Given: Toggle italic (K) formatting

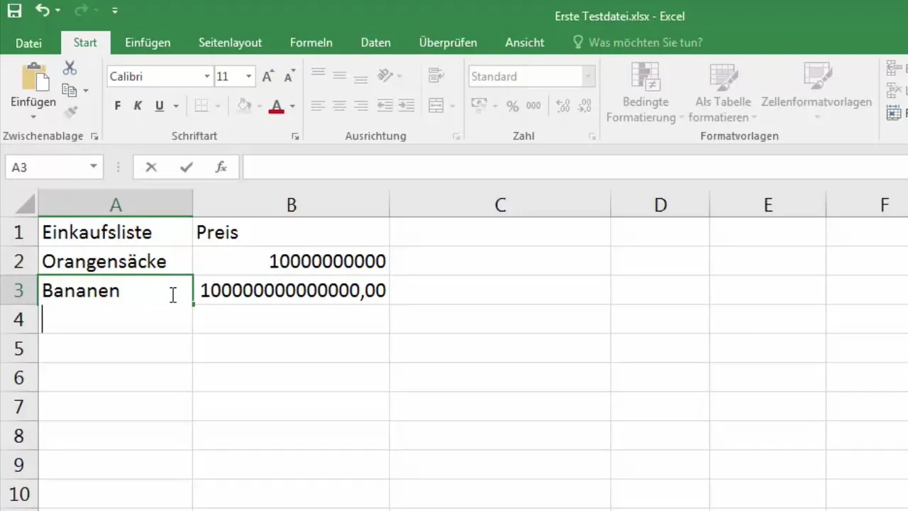Looking at the screenshot, I should coord(138,106).
